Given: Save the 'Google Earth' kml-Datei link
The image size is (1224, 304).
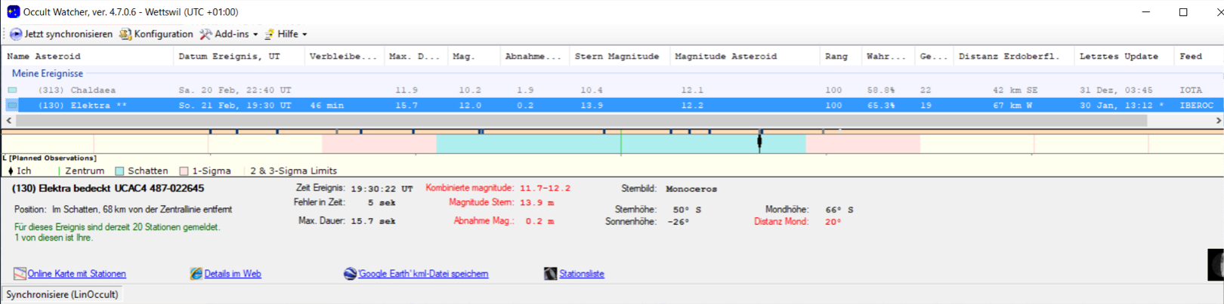Looking at the screenshot, I should click(x=423, y=274).
